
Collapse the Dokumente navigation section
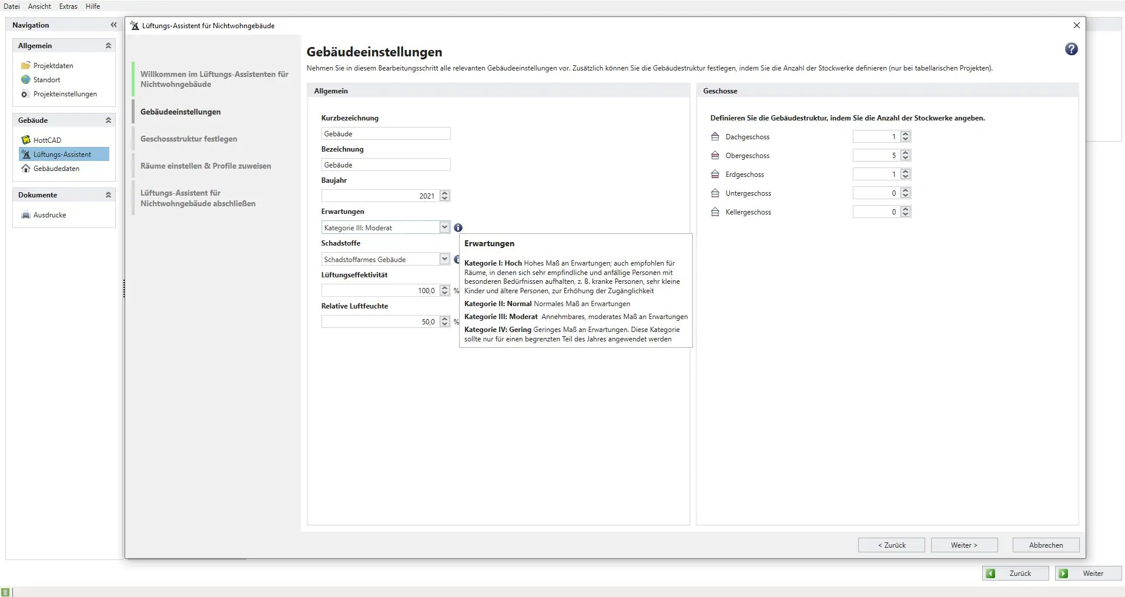coord(108,195)
